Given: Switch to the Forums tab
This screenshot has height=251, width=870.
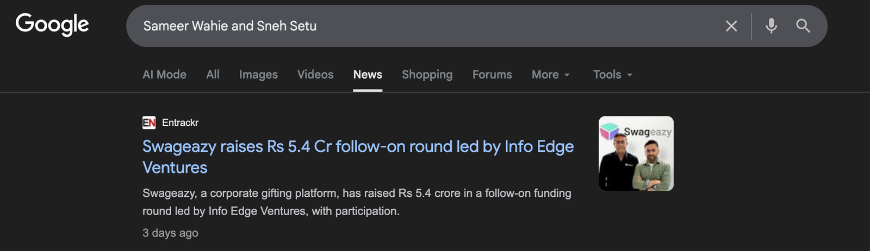Looking at the screenshot, I should click(492, 75).
